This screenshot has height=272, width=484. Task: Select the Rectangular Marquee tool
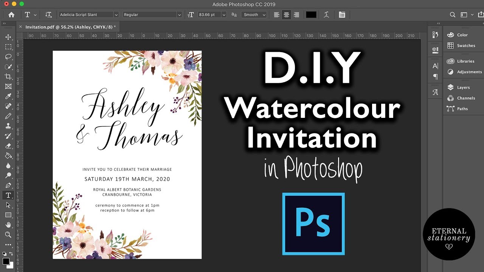point(8,47)
